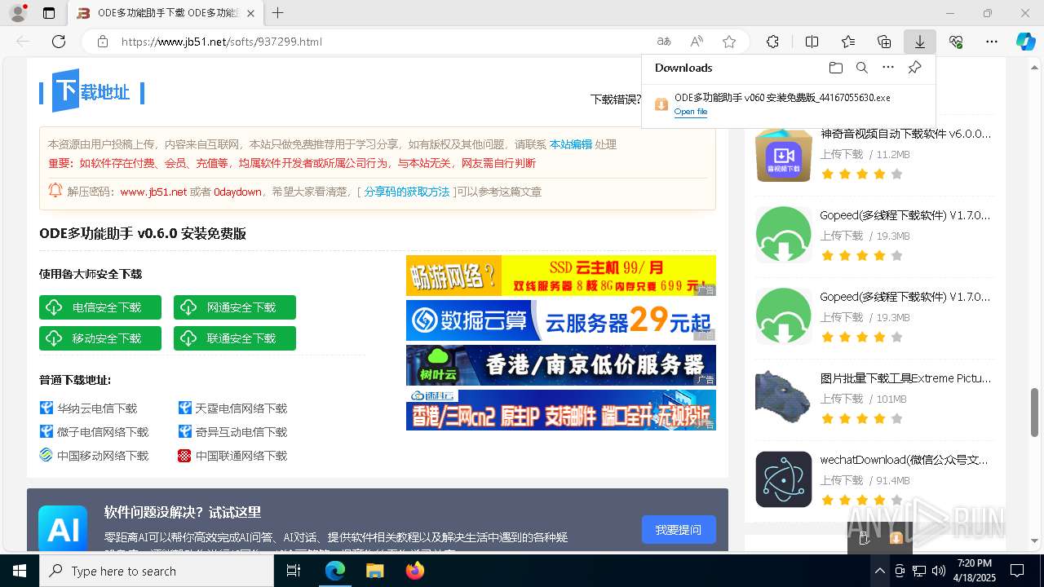Toggle Split screen view icon
The width and height of the screenshot is (1044, 587).
812,42
